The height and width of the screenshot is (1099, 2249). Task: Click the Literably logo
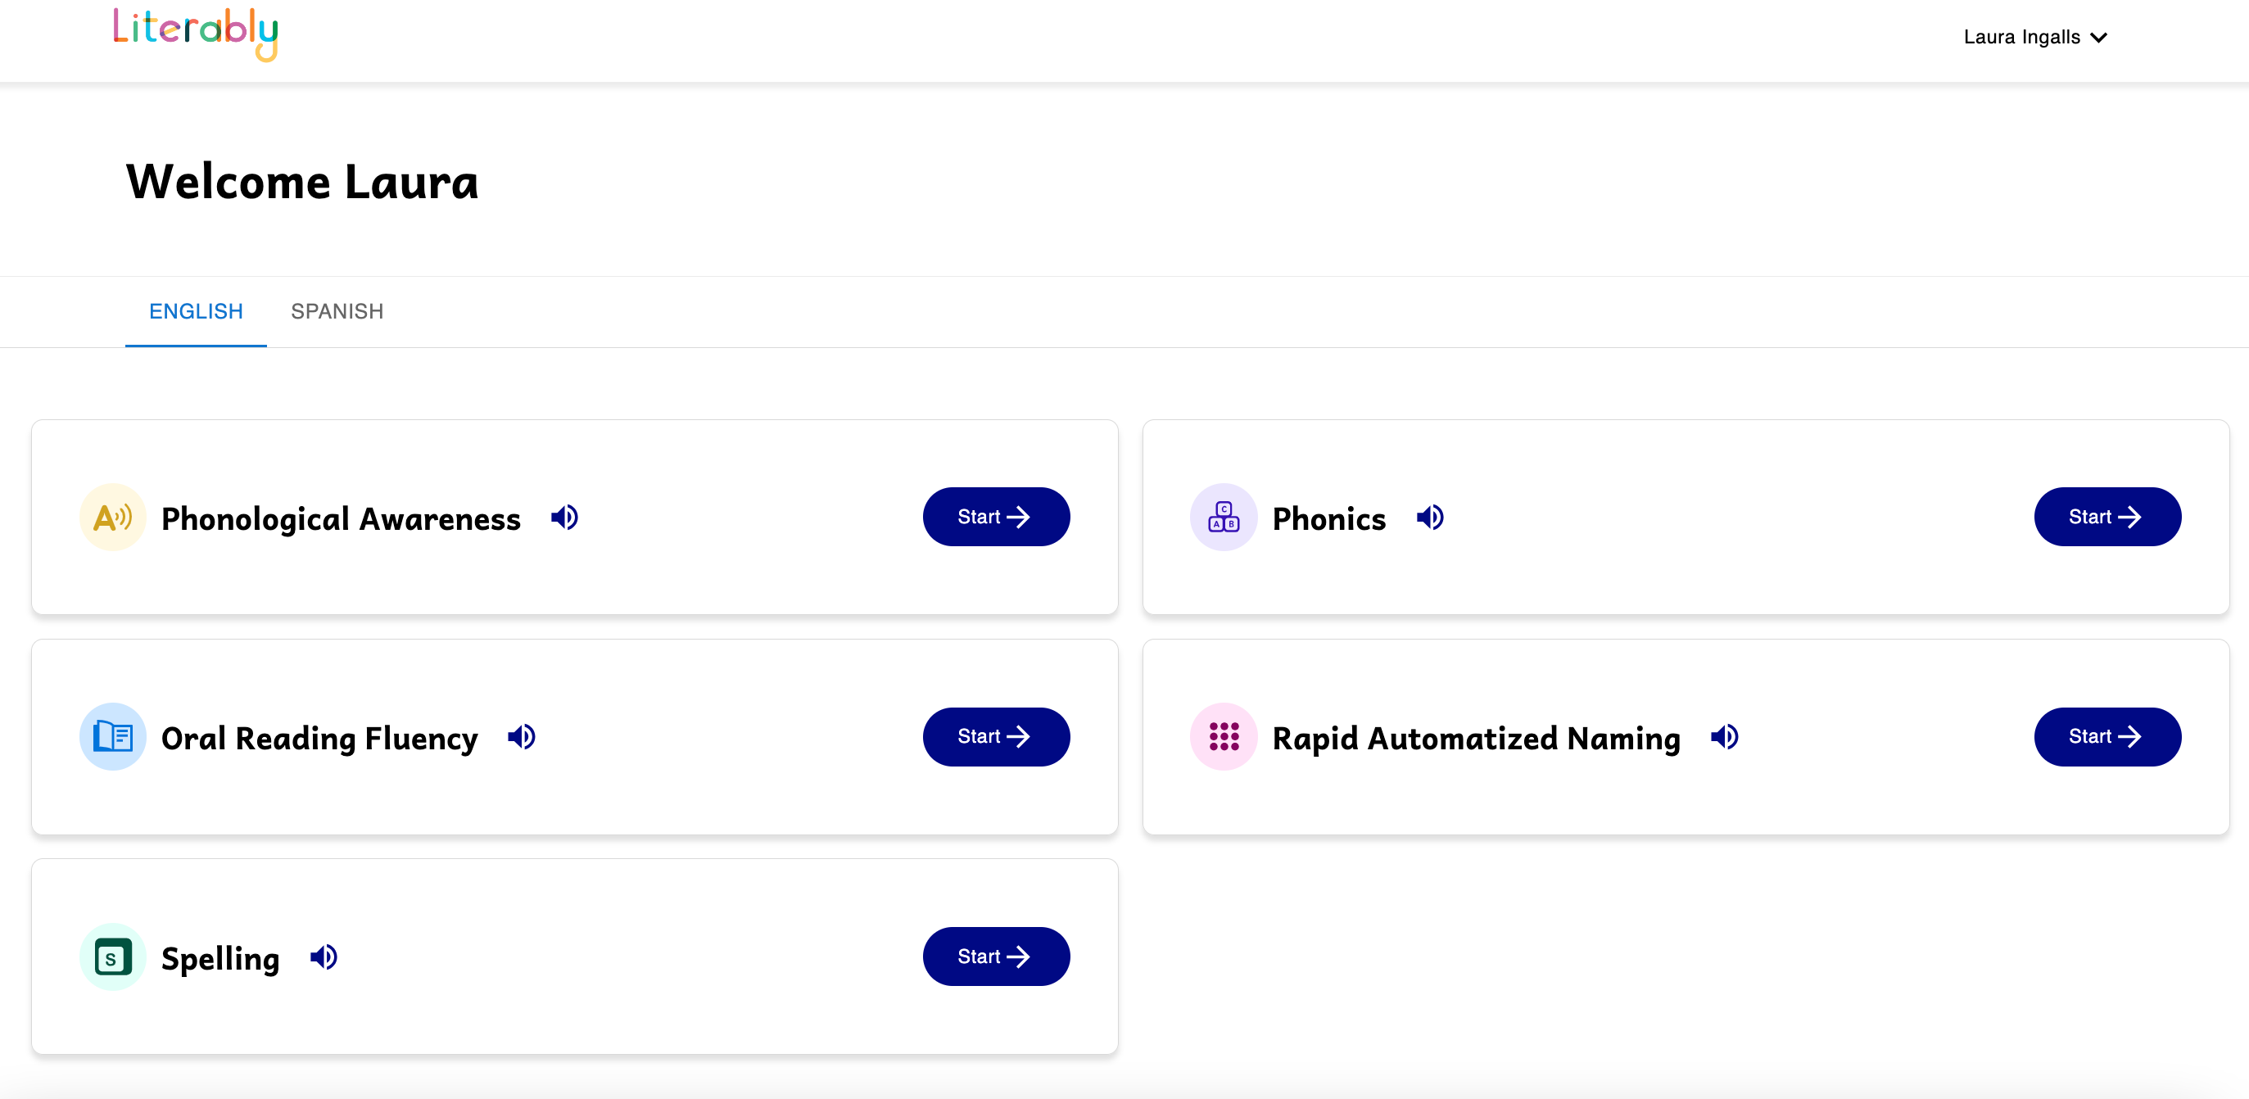coord(196,34)
